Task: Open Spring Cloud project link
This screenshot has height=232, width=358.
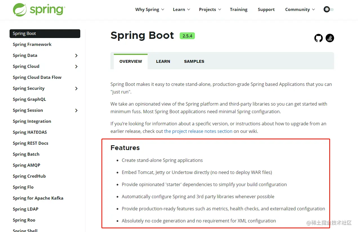Action: coord(26,66)
